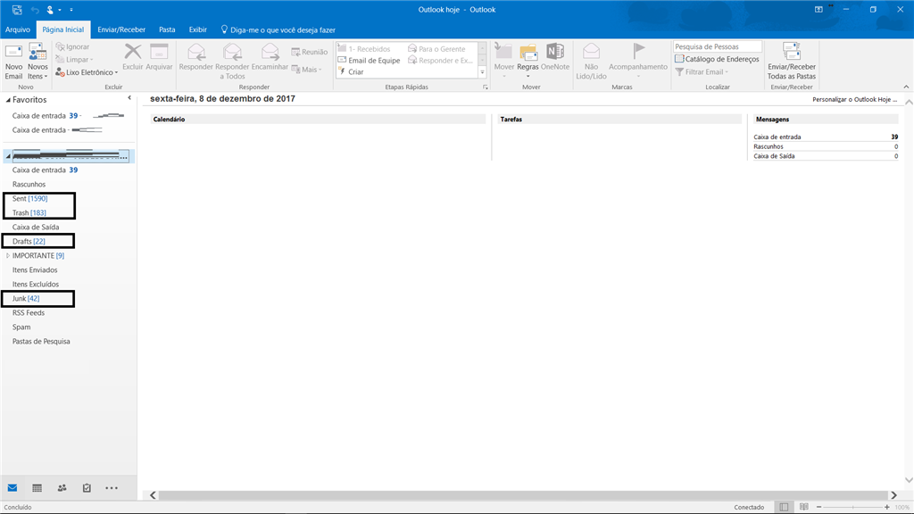This screenshot has height=514, width=914.
Task: Collapse the Favoritos section
Action: tap(8, 100)
